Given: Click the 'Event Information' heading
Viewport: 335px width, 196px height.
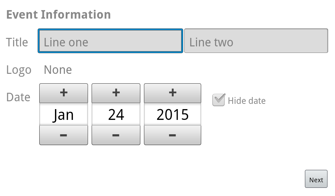Looking at the screenshot, I should pos(59,15).
